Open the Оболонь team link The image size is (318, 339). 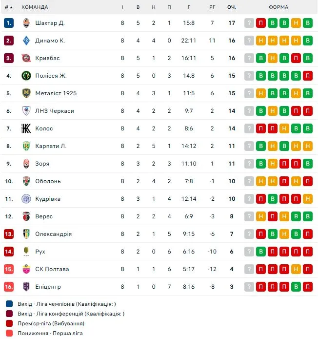point(48,181)
